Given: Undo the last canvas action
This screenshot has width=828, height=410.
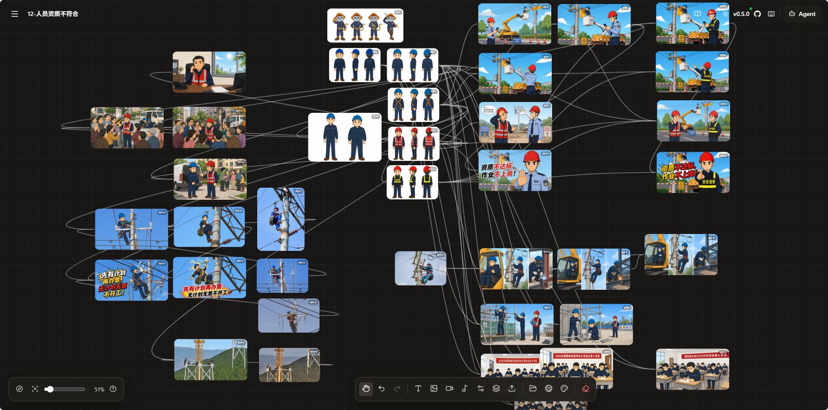Looking at the screenshot, I should coord(382,388).
